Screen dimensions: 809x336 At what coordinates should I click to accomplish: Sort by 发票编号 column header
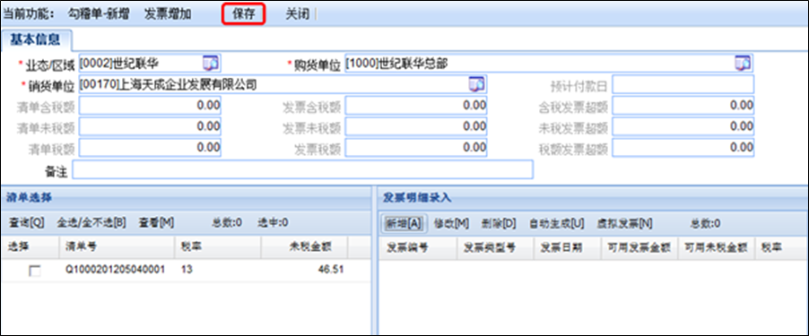(x=418, y=247)
